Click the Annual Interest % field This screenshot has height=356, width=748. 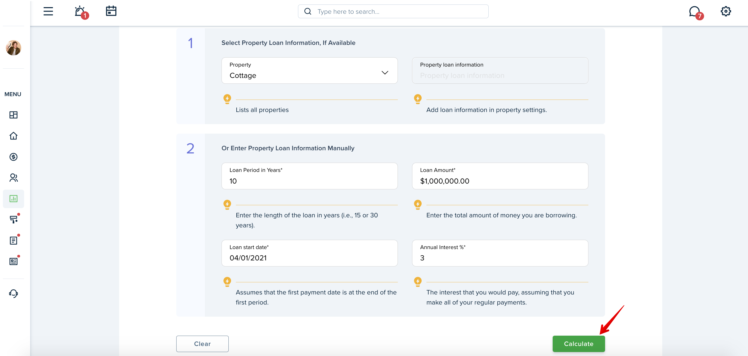point(500,253)
